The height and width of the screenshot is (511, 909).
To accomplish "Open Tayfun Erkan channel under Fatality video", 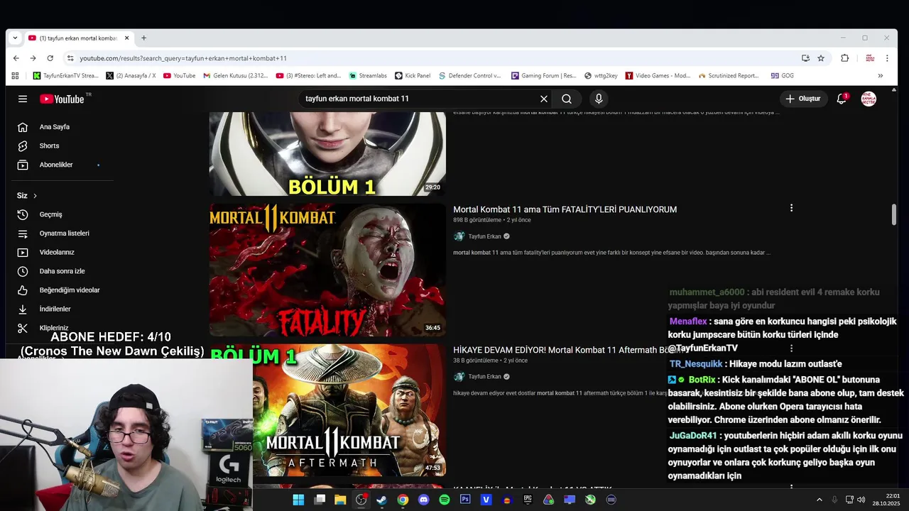I will 484,236.
